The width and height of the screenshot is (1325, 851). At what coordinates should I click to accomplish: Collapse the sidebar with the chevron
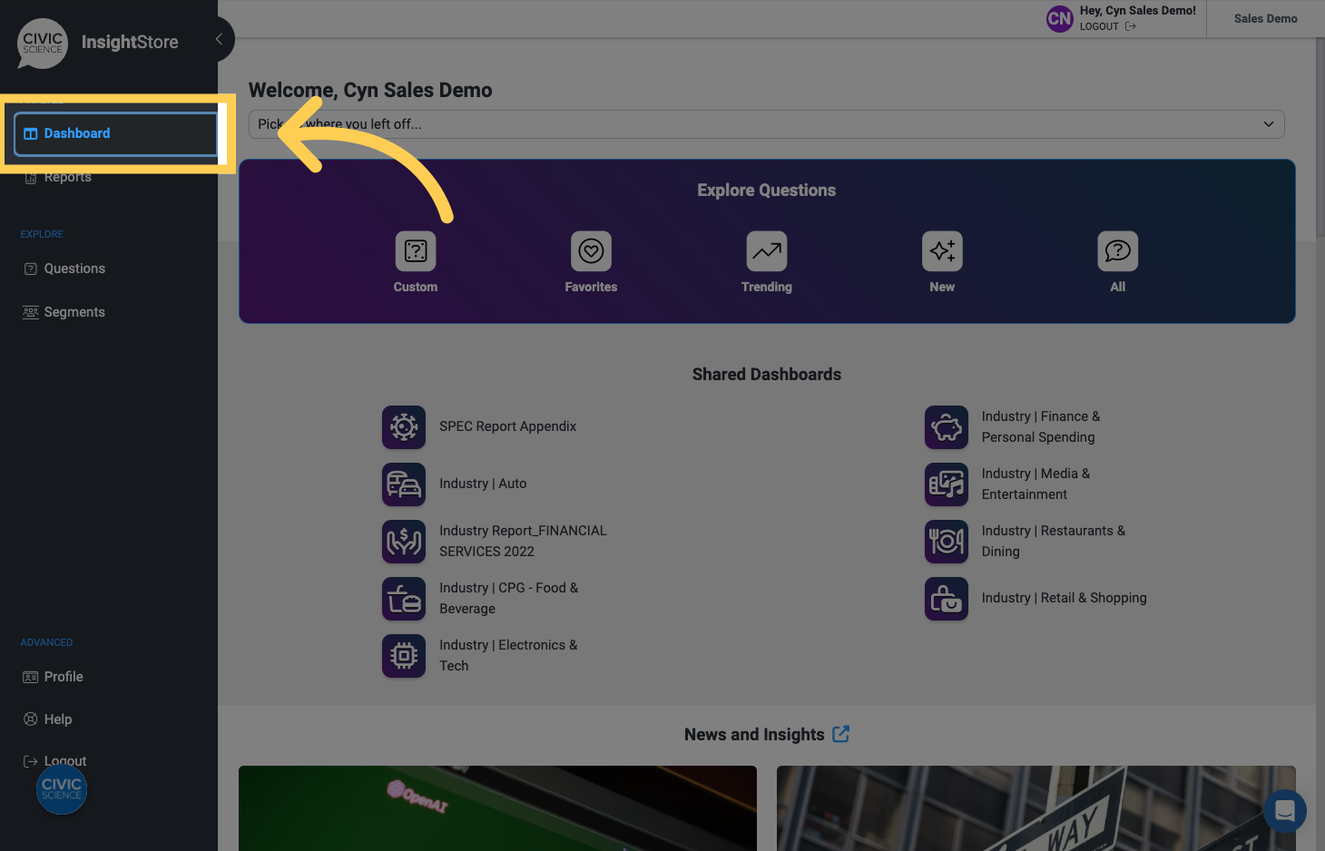point(219,39)
